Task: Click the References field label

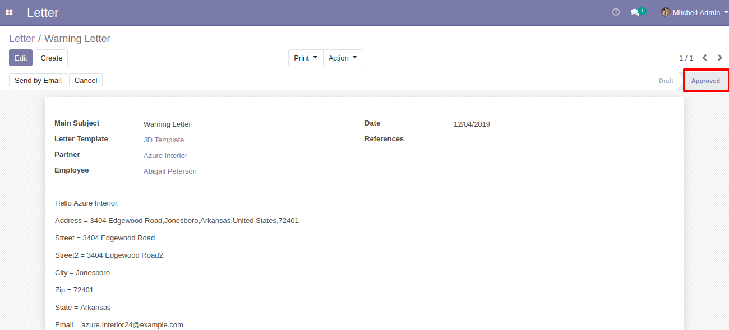Action: tap(384, 139)
